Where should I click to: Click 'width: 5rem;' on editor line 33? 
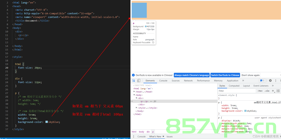point(27,115)
